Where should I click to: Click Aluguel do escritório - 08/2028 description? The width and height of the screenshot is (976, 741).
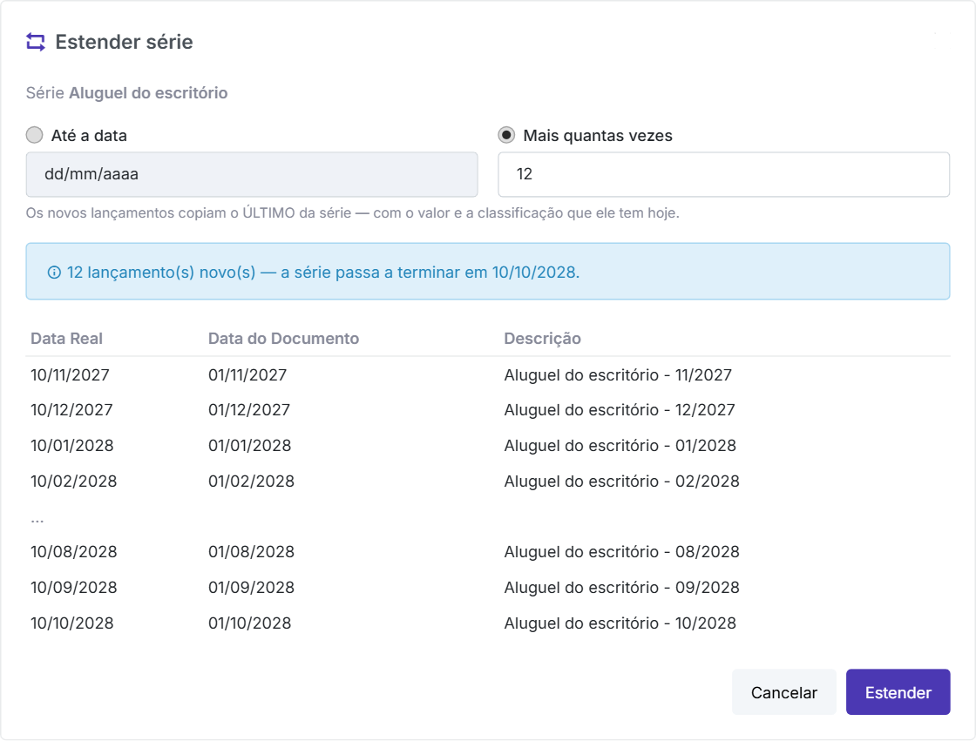pos(622,552)
